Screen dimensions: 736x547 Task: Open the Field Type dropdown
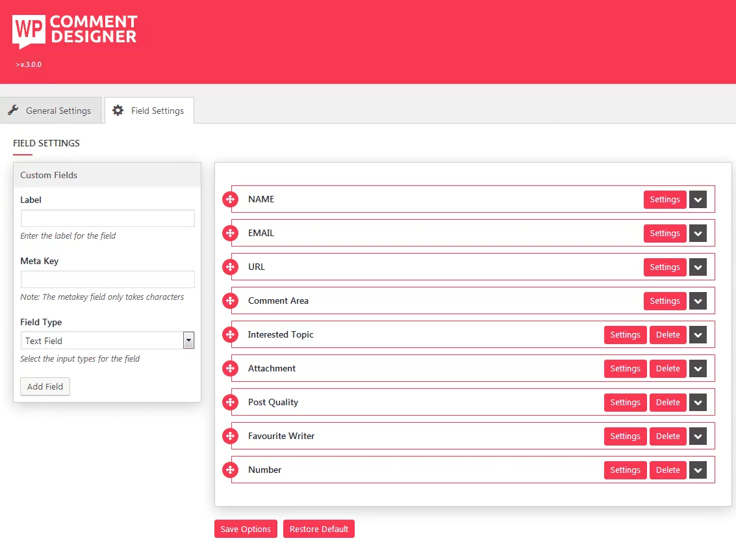point(188,340)
